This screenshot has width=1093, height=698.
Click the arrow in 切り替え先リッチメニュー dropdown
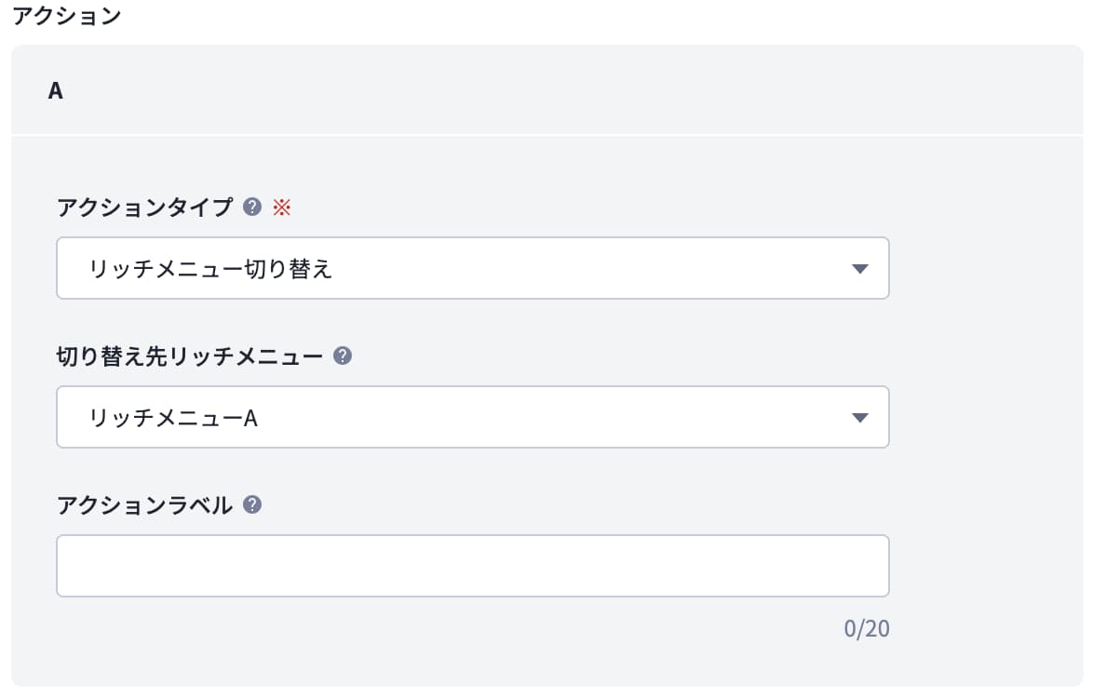click(859, 418)
